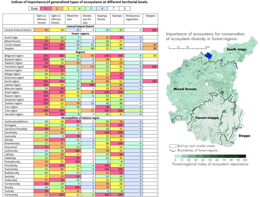Select the 'Verkhnelandekhovo' row label

[x=16, y=121]
